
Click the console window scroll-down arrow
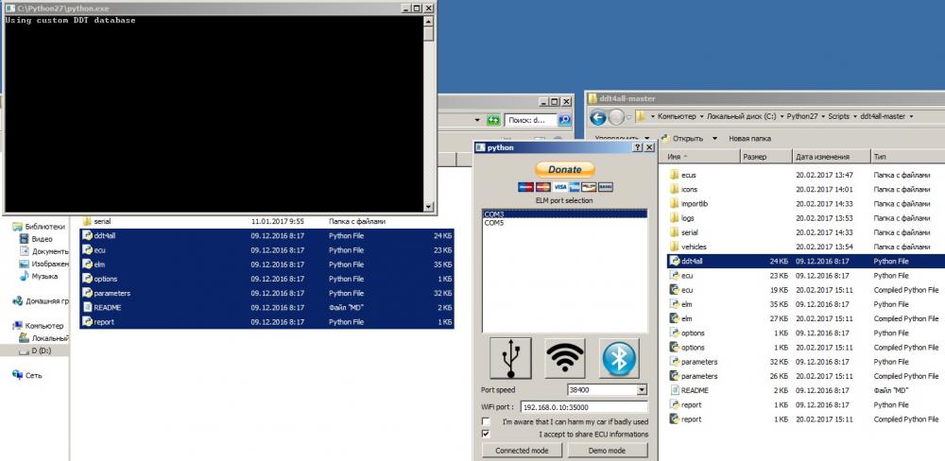(x=428, y=207)
